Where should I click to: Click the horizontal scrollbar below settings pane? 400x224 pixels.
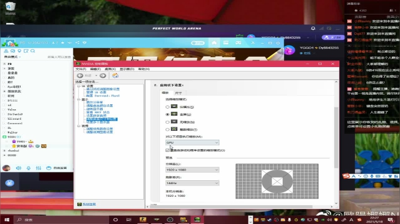231,207
